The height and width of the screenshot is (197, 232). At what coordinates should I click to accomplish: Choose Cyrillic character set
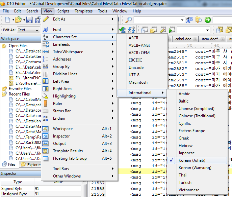coord(197,123)
